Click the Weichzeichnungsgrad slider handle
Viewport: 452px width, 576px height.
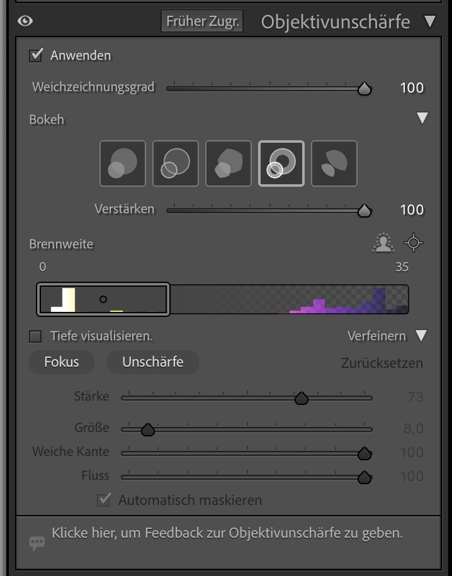[x=364, y=89]
